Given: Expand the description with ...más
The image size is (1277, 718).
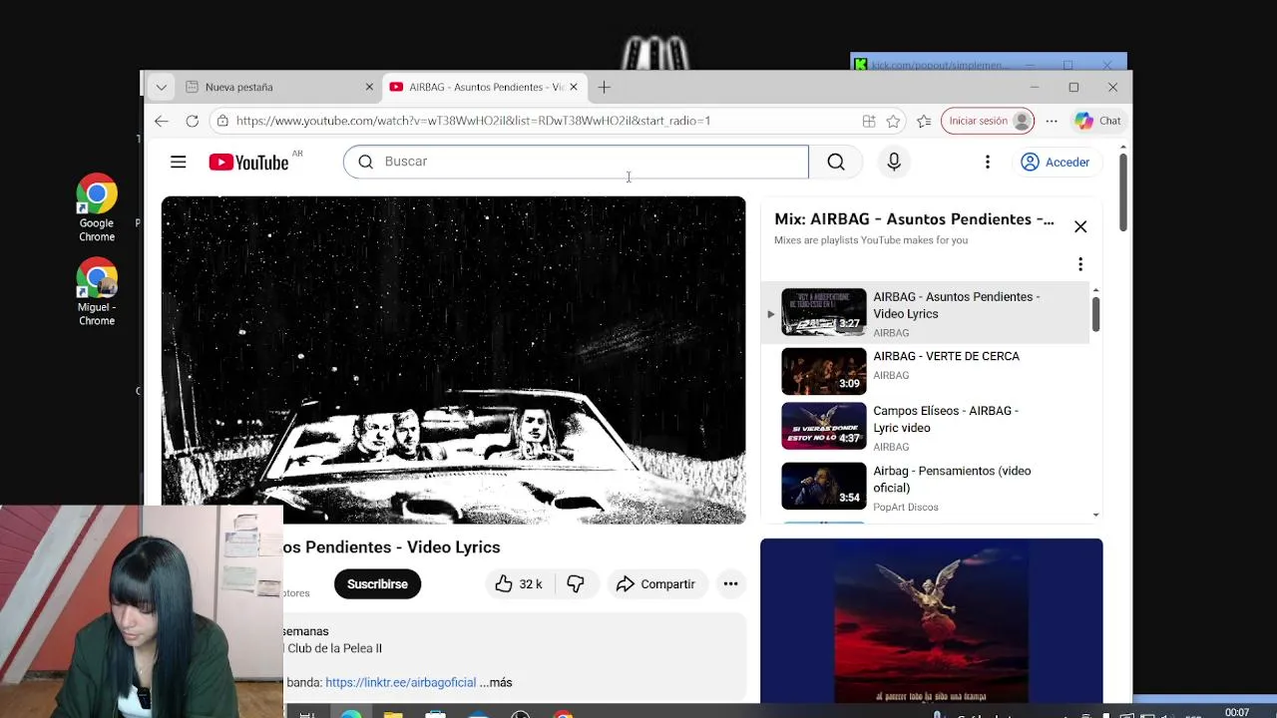Looking at the screenshot, I should coord(496,682).
